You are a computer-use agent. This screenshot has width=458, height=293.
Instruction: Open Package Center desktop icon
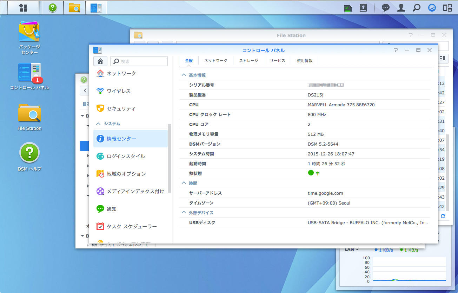point(29,38)
